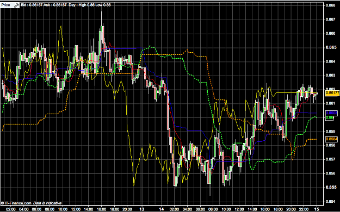Click the 0.864 price axis label
This screenshot has width=340, height=212.
[331, 61]
